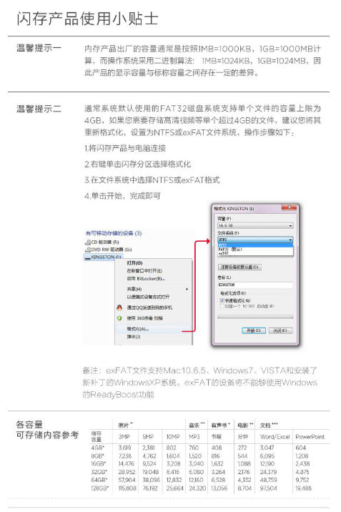Expand the 共享(H) submenu arrow
Screen dimensions: 341x512
point(187,290)
